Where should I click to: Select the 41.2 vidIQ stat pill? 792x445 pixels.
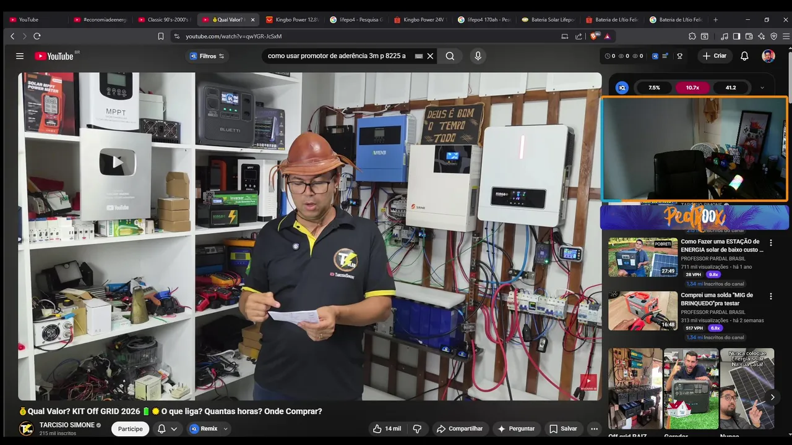coord(731,88)
